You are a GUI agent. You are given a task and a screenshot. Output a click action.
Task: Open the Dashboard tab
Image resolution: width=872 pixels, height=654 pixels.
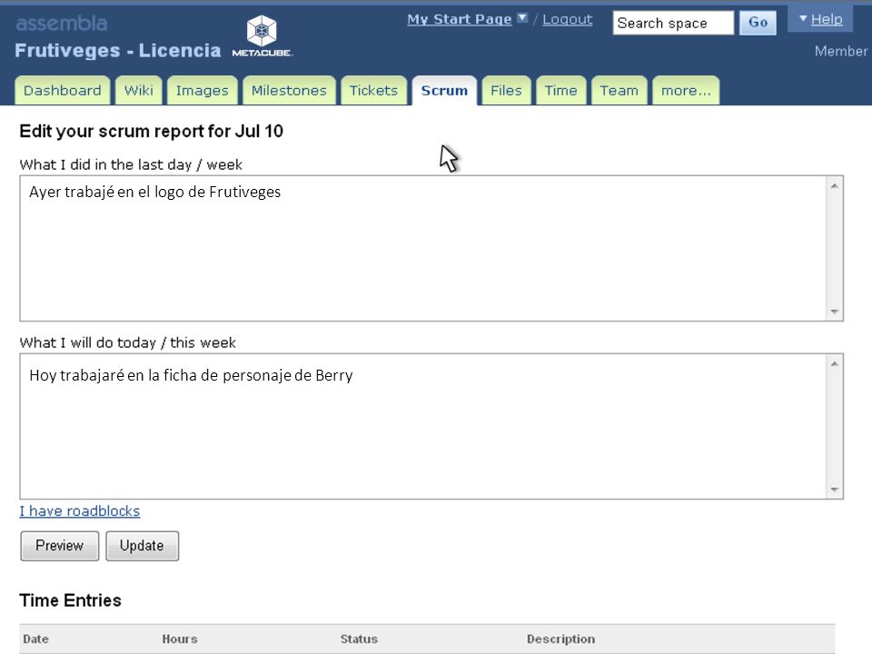63,90
